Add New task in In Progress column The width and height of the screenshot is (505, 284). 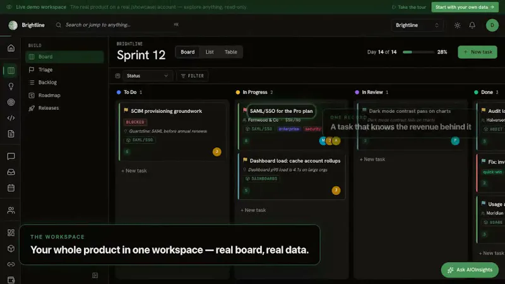[253, 210]
